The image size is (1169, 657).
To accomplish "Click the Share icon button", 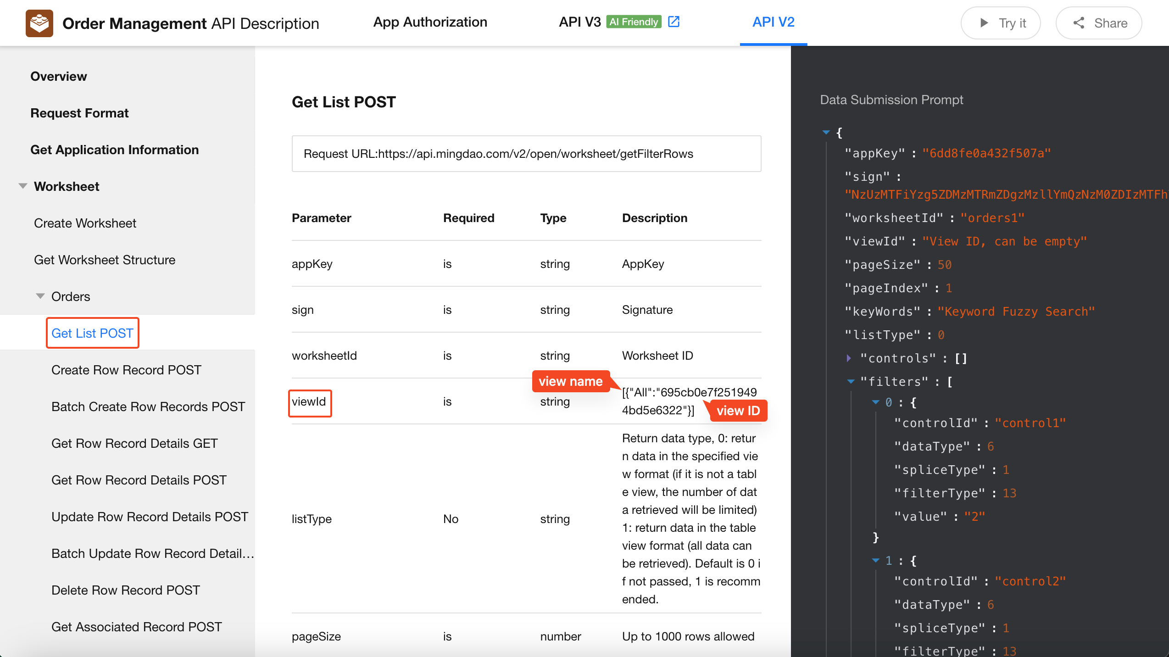I will (1079, 23).
